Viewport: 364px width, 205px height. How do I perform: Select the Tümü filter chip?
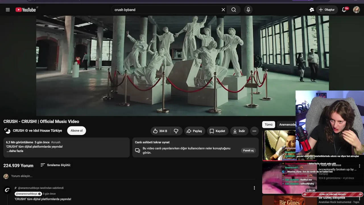tap(268, 124)
